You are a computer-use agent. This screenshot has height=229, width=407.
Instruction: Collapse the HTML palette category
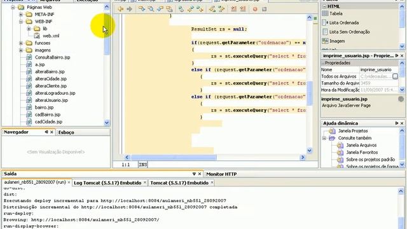tap(324, 6)
